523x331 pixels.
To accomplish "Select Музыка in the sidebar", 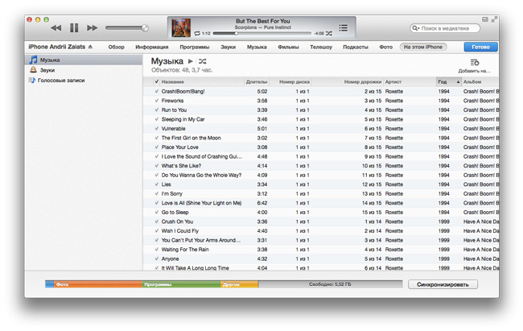I will tap(84, 60).
